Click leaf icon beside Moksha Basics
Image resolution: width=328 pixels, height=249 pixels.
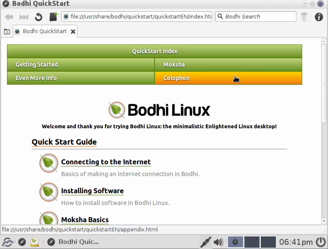[48, 219]
